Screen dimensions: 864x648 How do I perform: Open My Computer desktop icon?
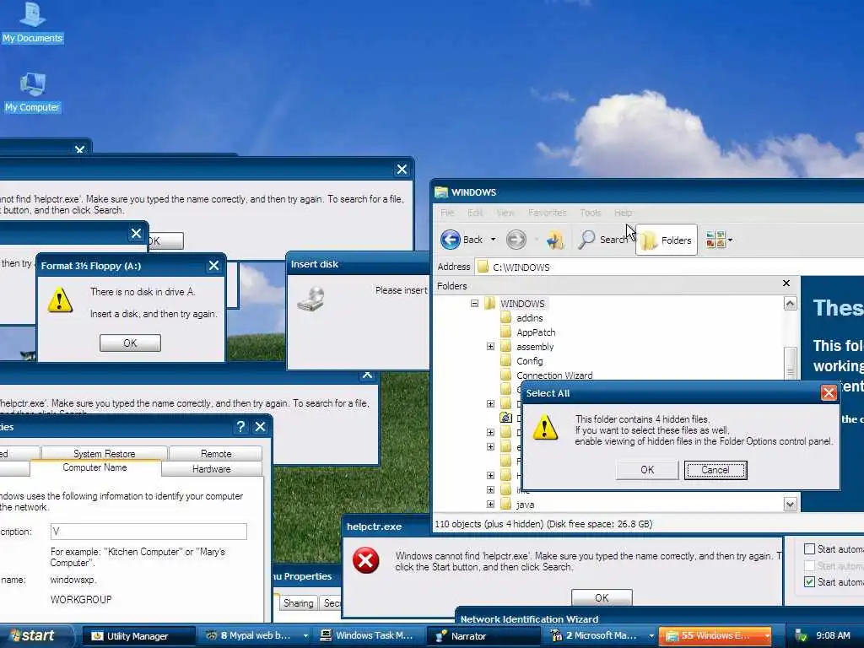click(32, 92)
